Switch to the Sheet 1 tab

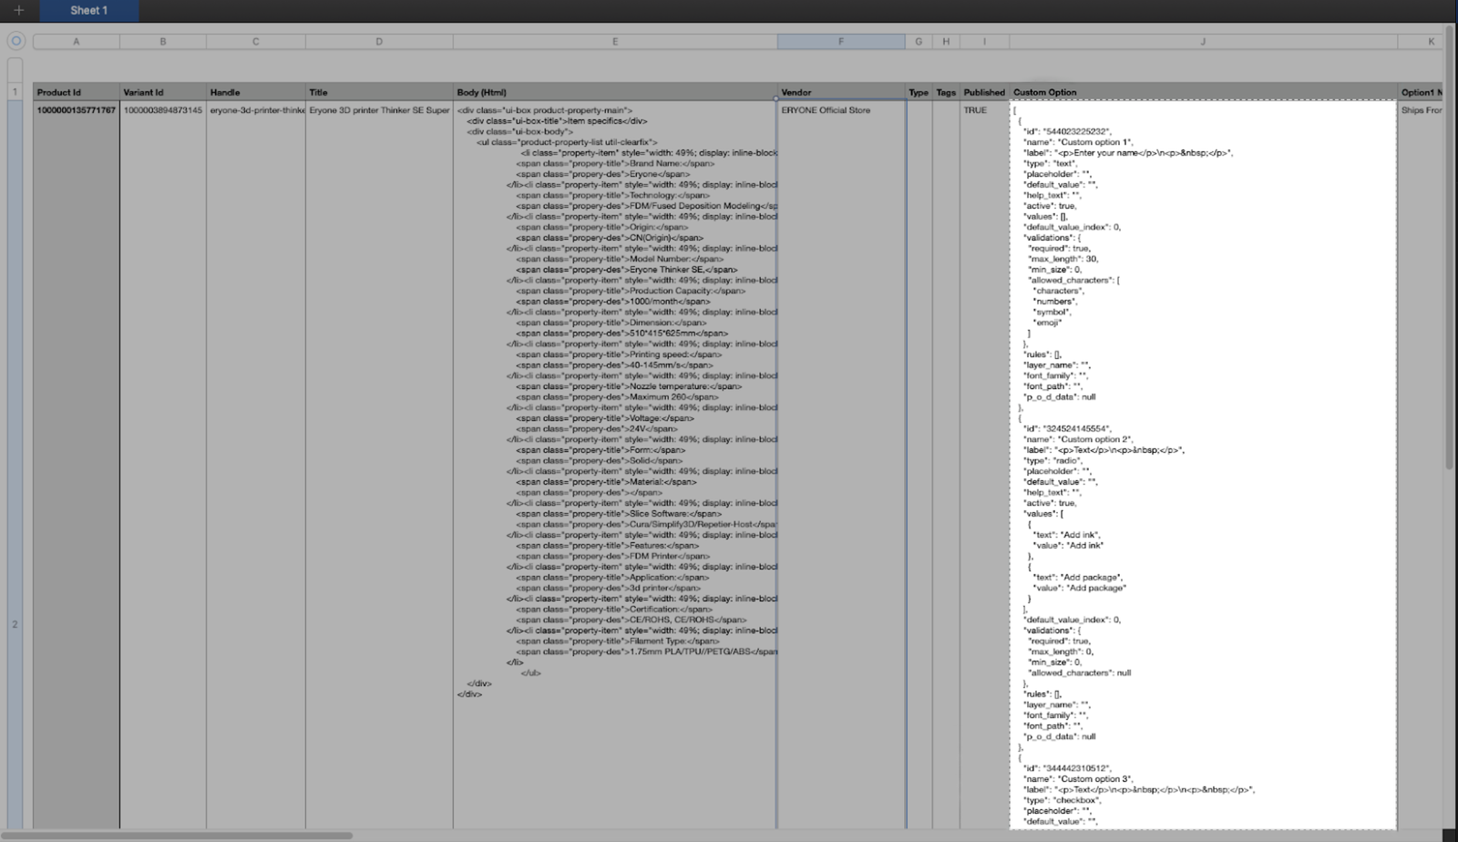point(89,10)
